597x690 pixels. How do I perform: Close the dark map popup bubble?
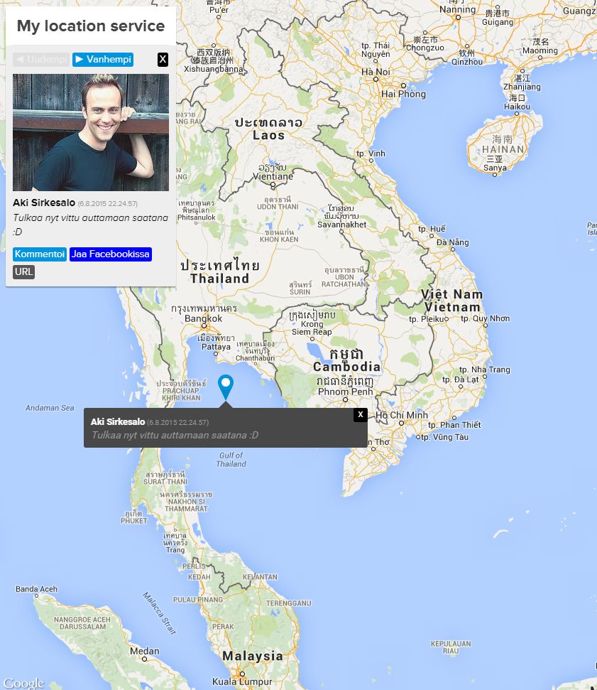[360, 414]
